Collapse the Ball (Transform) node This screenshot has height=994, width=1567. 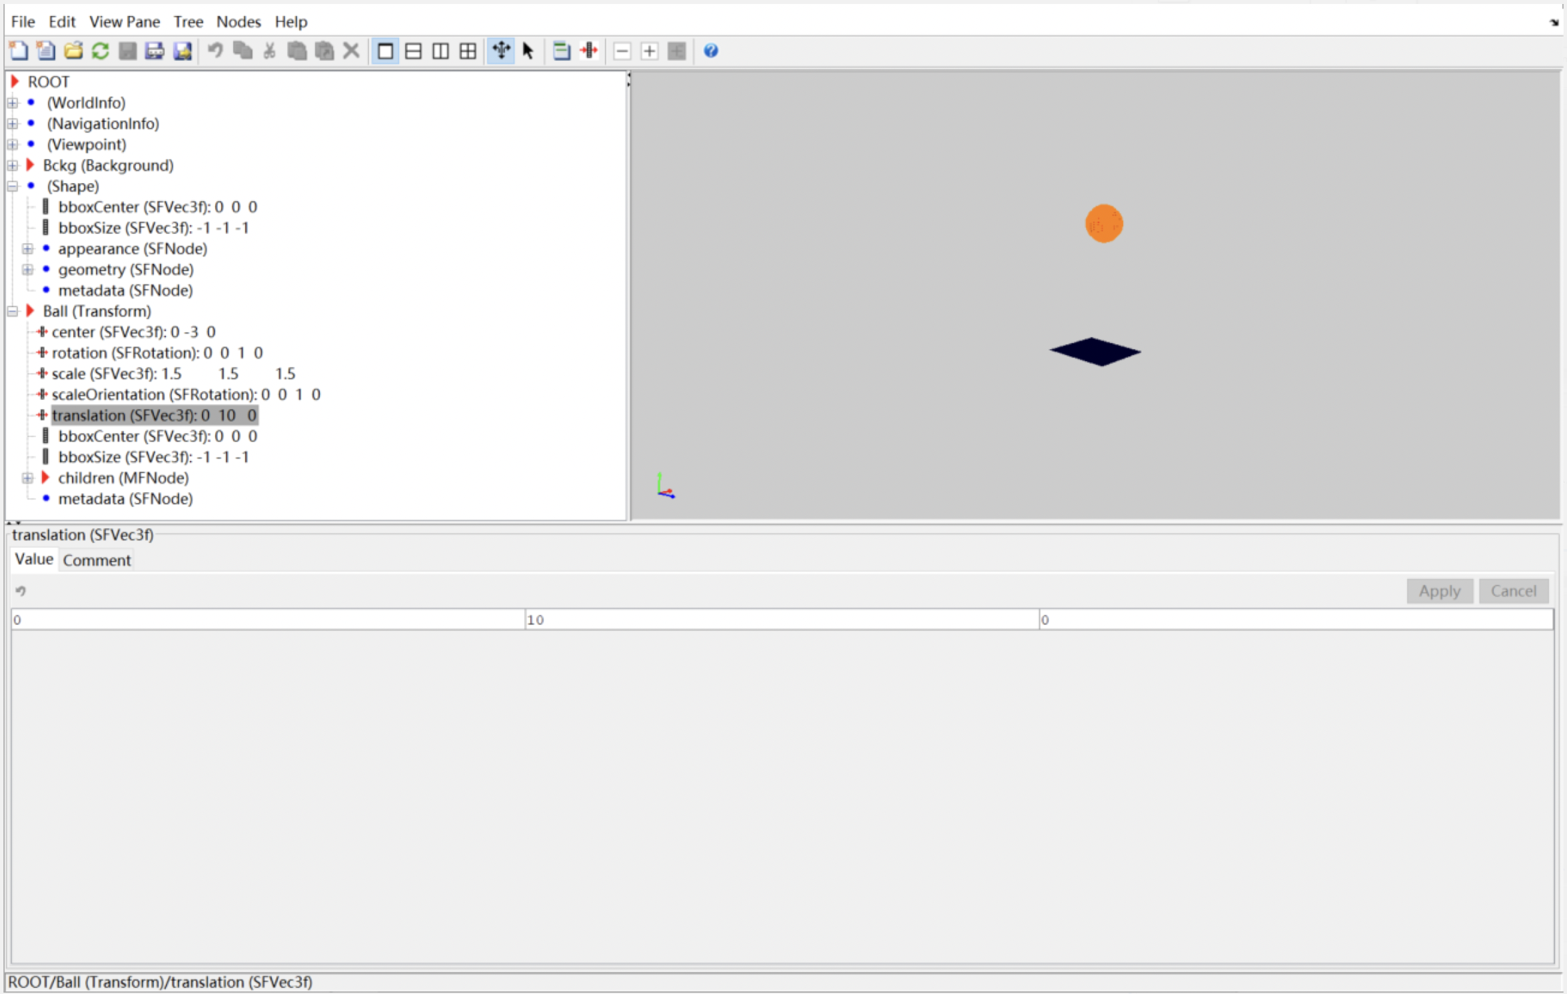tap(13, 311)
